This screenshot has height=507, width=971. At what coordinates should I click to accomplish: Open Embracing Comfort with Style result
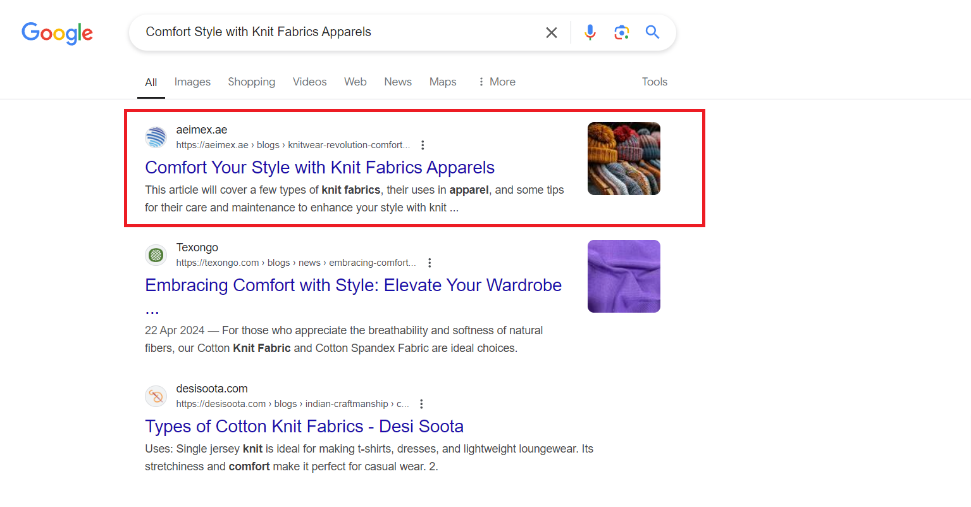point(353,285)
